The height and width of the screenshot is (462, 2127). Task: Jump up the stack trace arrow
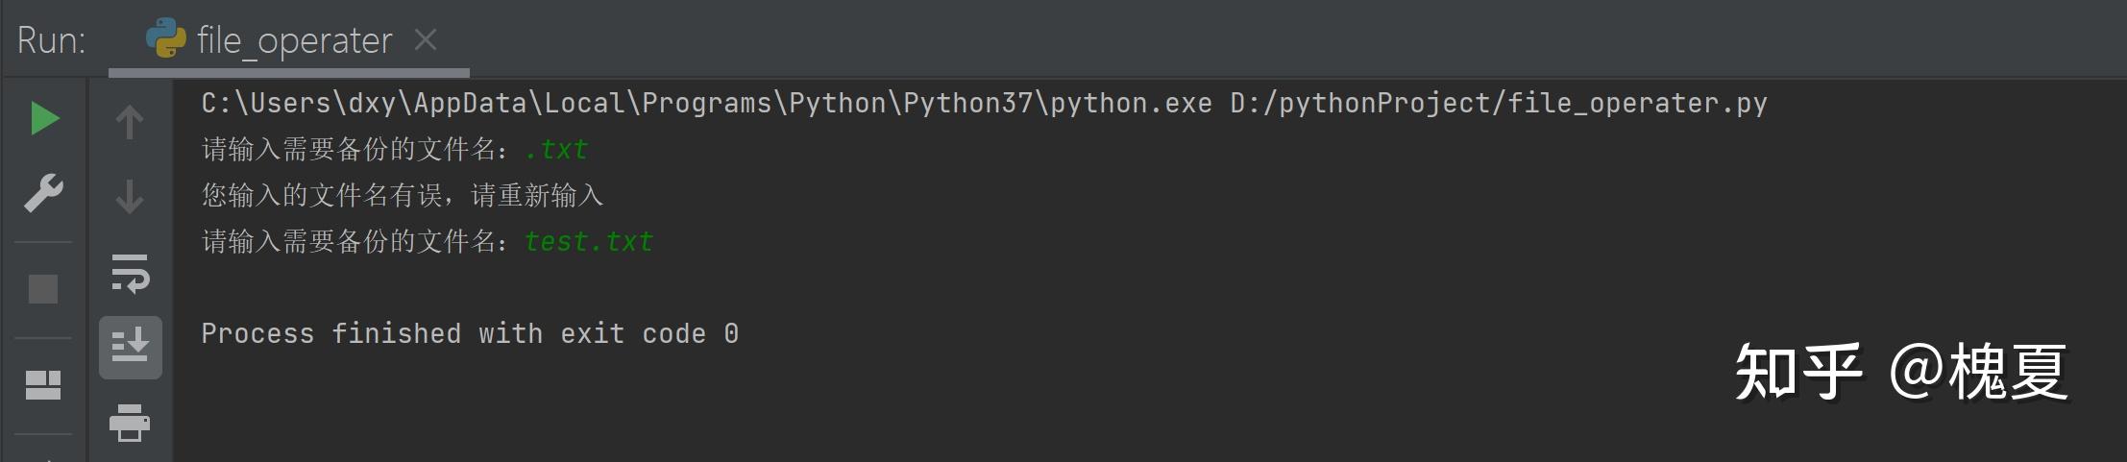130,122
